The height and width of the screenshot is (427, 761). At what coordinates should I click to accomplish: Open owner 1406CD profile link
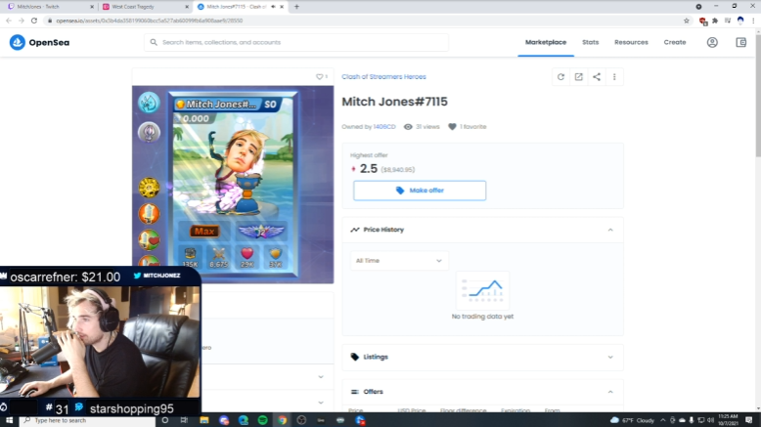383,127
